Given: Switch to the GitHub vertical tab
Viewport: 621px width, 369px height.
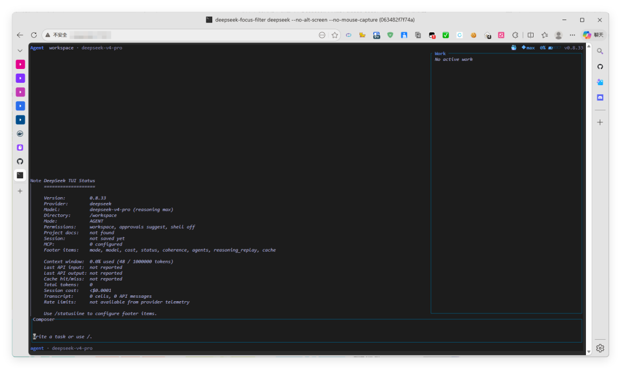Looking at the screenshot, I should click(x=20, y=161).
